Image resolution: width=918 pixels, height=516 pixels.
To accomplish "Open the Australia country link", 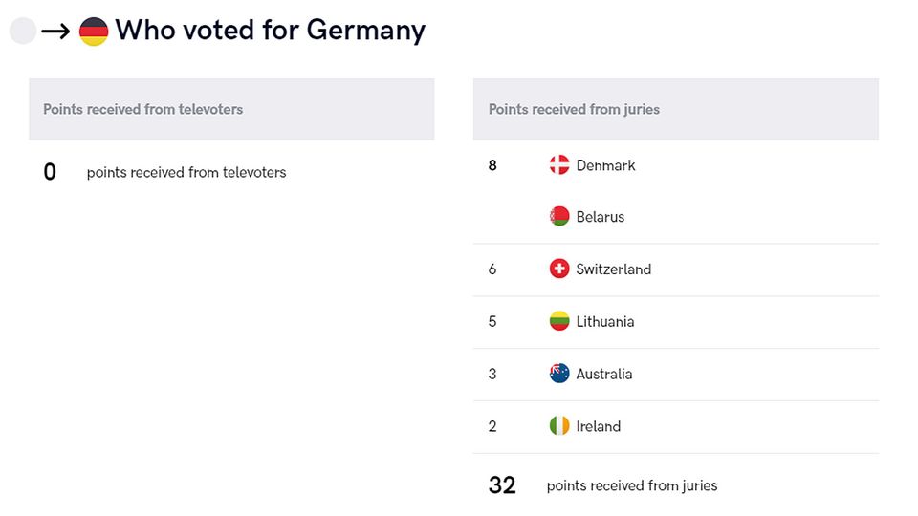I will [603, 374].
